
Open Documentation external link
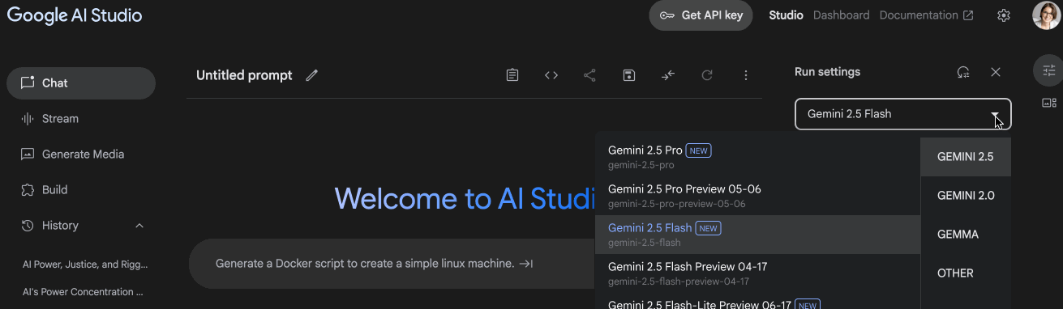pos(926,15)
